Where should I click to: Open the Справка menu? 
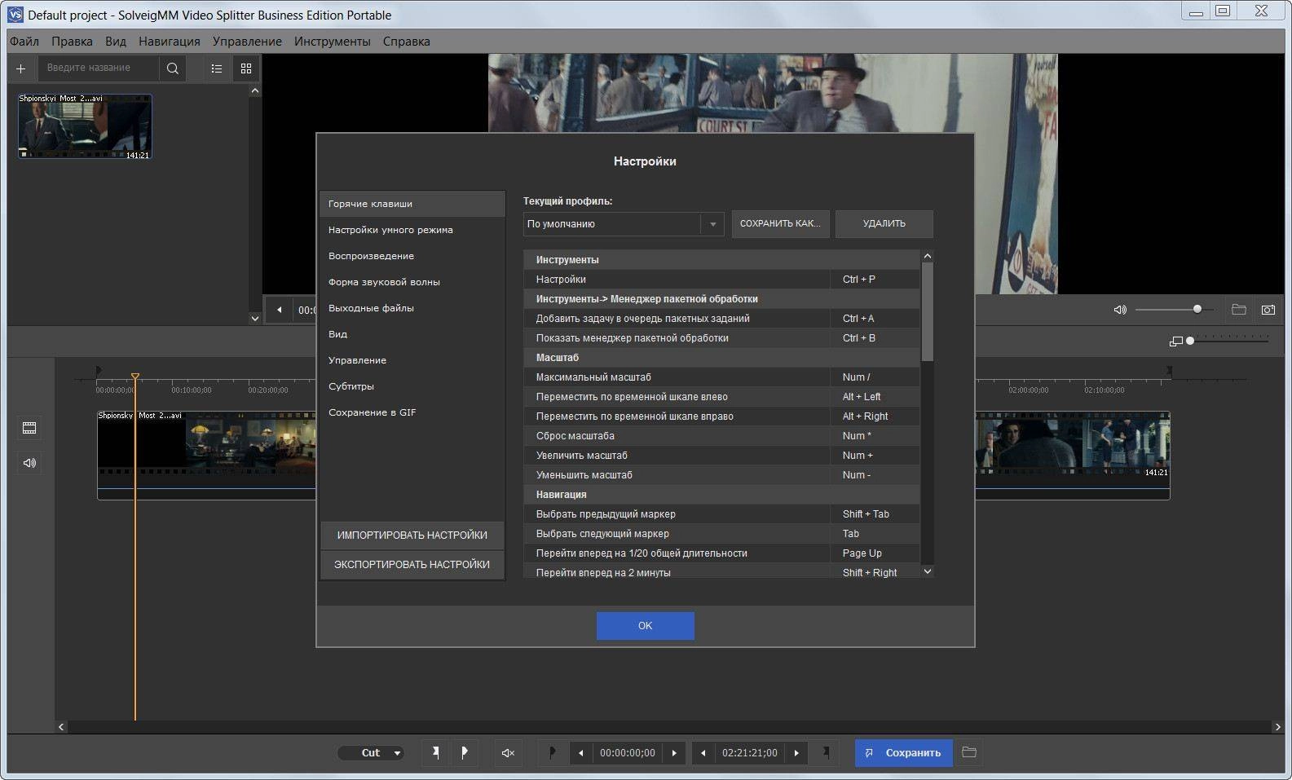click(x=406, y=42)
